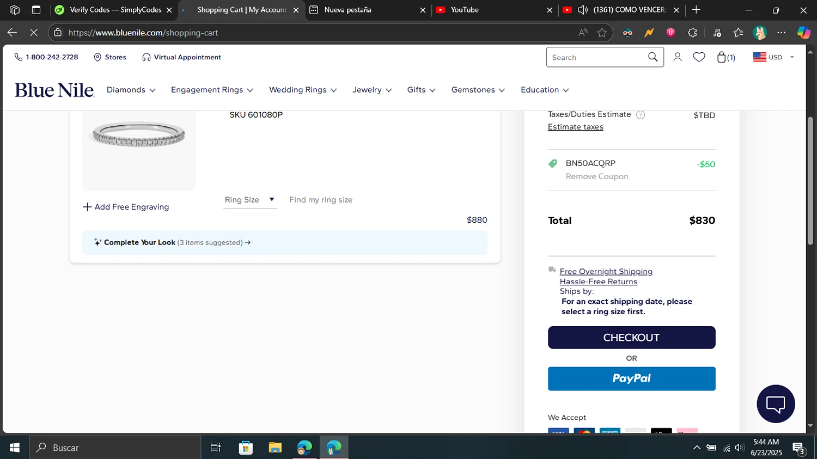Open the taskbar volume control

(x=739, y=448)
